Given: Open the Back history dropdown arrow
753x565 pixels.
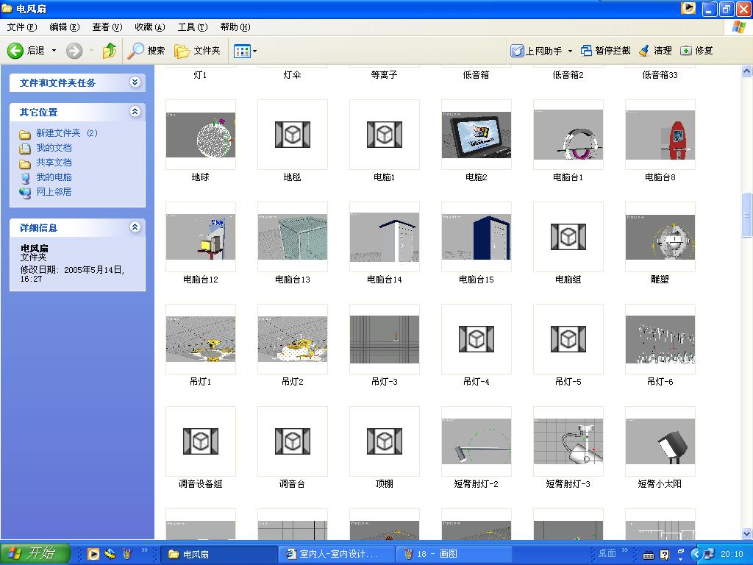Looking at the screenshot, I should [54, 51].
